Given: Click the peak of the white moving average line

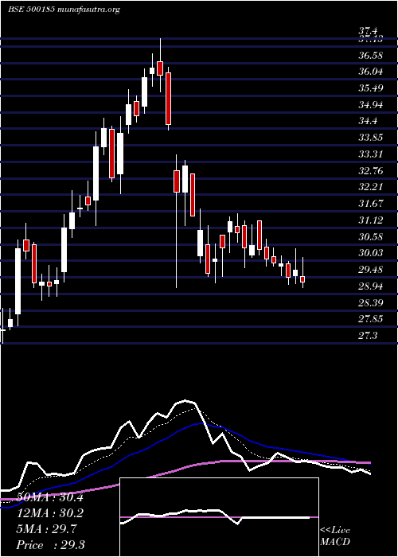Looking at the screenshot, I should 185,400.
